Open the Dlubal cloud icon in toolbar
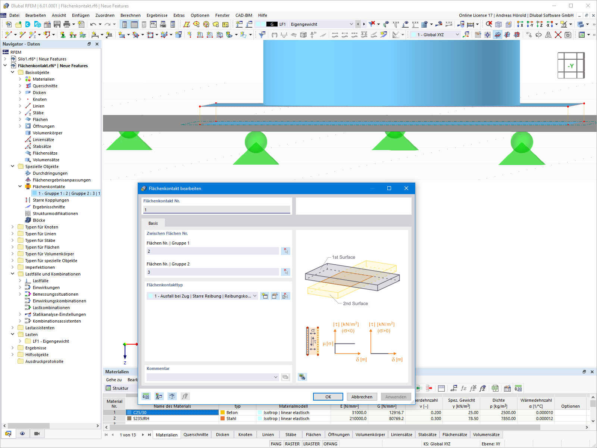This screenshot has width=597, height=448. (28, 24)
